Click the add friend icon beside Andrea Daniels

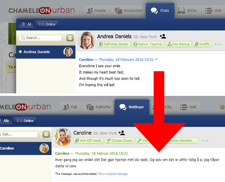[163, 36]
